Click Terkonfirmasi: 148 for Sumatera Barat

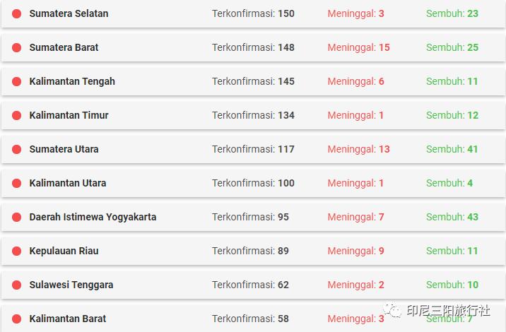pyautogui.click(x=253, y=47)
